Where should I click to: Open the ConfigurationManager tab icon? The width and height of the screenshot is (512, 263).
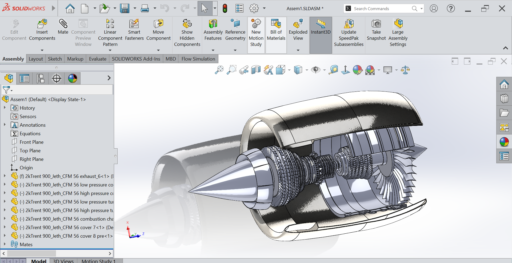coord(41,78)
